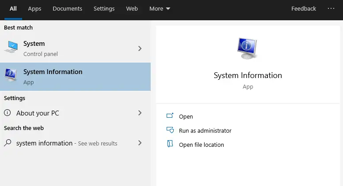343x186 pixels.
Task: Open the About your PC setting
Action: 75,113
